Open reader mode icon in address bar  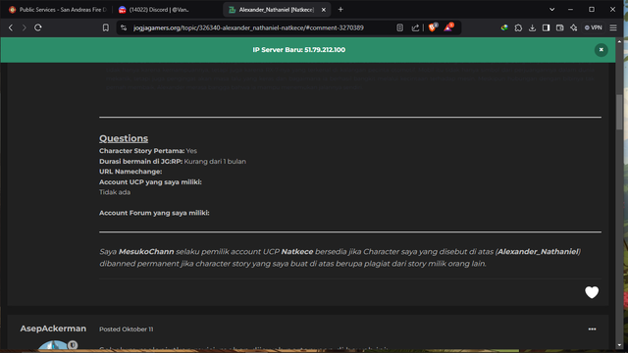399,27
